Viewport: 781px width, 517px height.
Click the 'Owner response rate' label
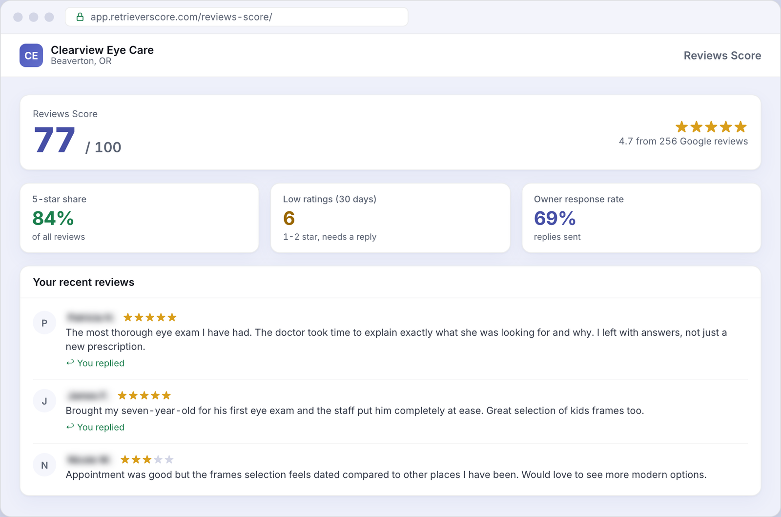[579, 199]
